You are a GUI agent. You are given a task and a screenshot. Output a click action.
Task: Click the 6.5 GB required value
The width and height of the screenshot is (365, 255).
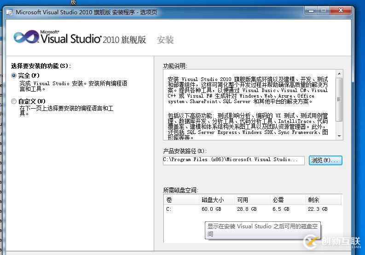coord(281,209)
